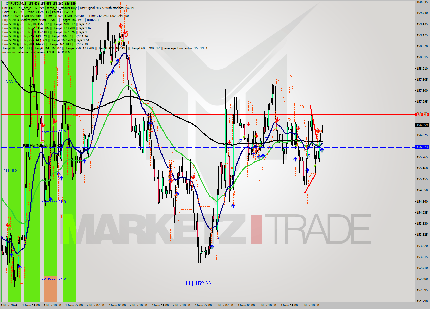The image size is (430, 309).
Task: Select the current price label 156.659
Action: tap(422, 125)
